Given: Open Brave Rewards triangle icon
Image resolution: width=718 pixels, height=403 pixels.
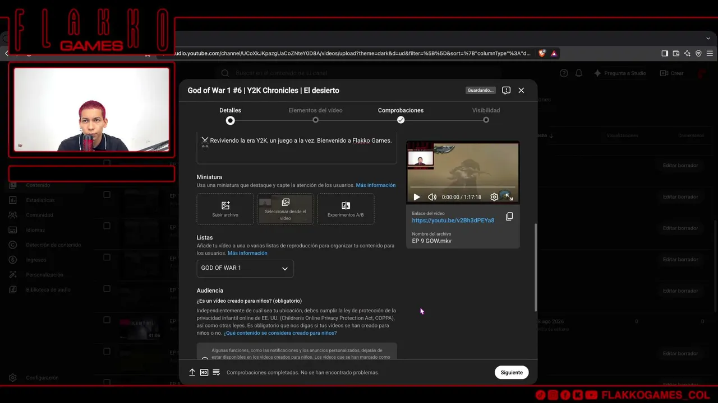Looking at the screenshot, I should (x=554, y=53).
